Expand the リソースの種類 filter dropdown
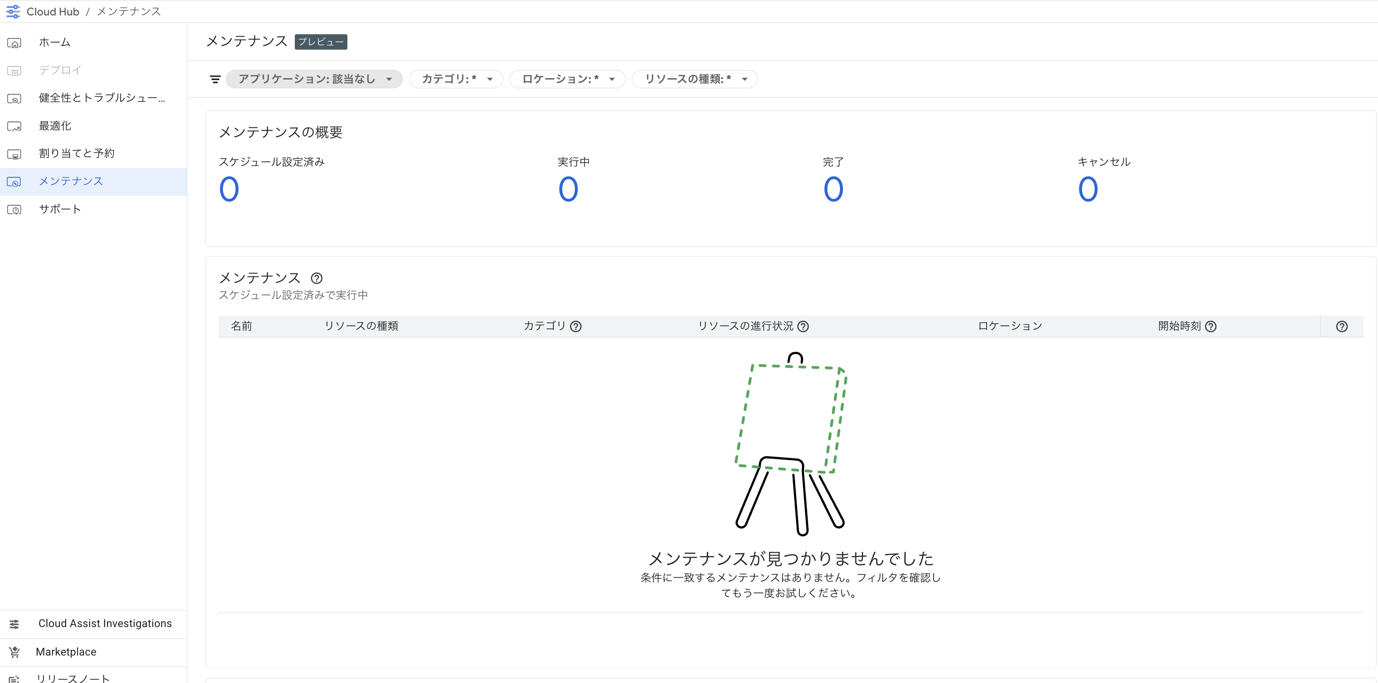This screenshot has width=1378, height=683. pos(694,79)
